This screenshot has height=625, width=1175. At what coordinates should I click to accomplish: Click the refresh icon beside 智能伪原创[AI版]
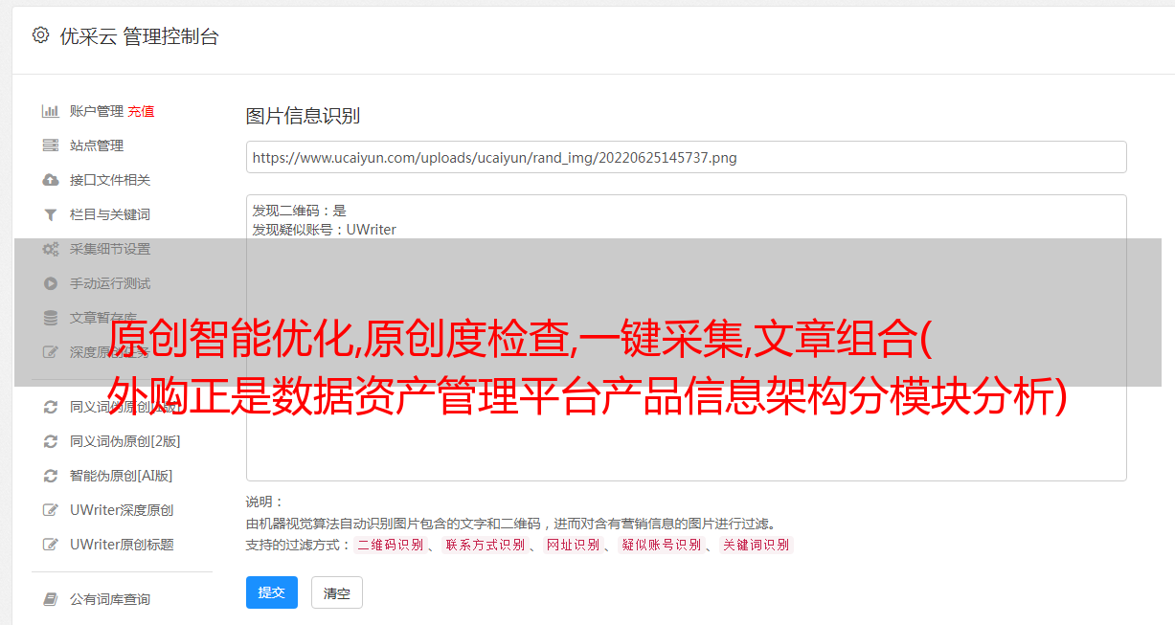51,476
